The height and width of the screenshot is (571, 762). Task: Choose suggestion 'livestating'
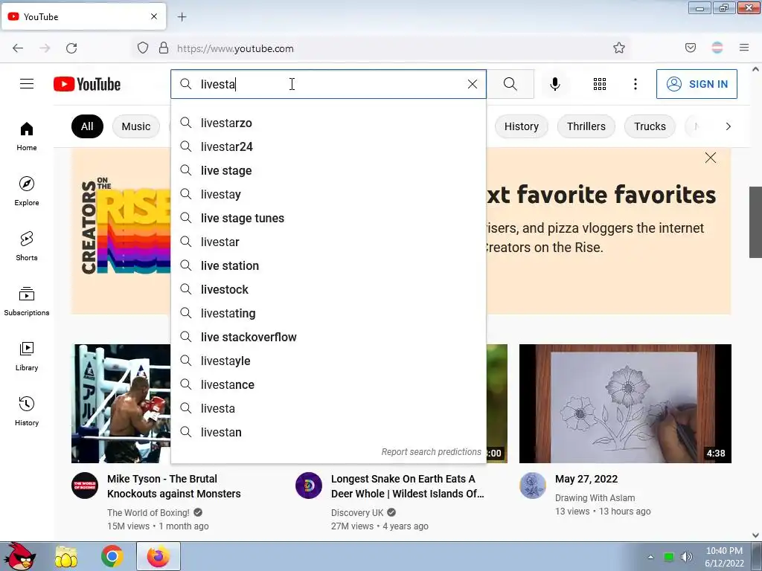click(x=328, y=313)
